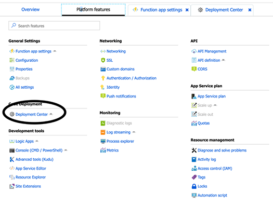Viewport: 273px width, 207px height.
Task: Click the Diagnose and solve problems wrench icon
Action: coord(194,150)
